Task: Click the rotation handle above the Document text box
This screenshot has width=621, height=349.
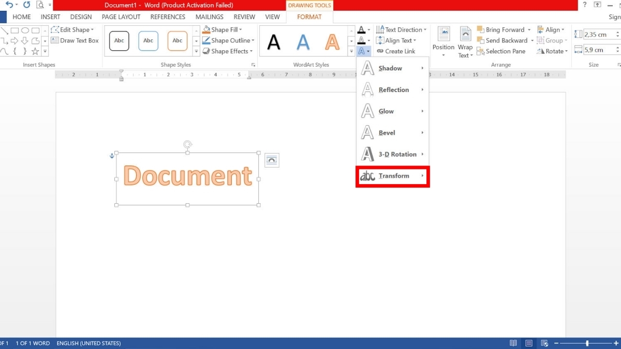Action: coord(188,145)
